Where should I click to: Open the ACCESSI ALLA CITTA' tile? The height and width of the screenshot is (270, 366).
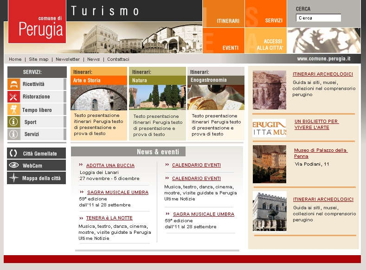266,41
